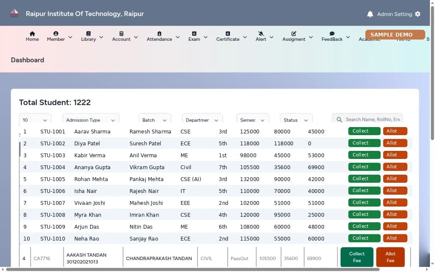Open the Attendance menu label
The image size is (435, 272).
[x=159, y=39]
